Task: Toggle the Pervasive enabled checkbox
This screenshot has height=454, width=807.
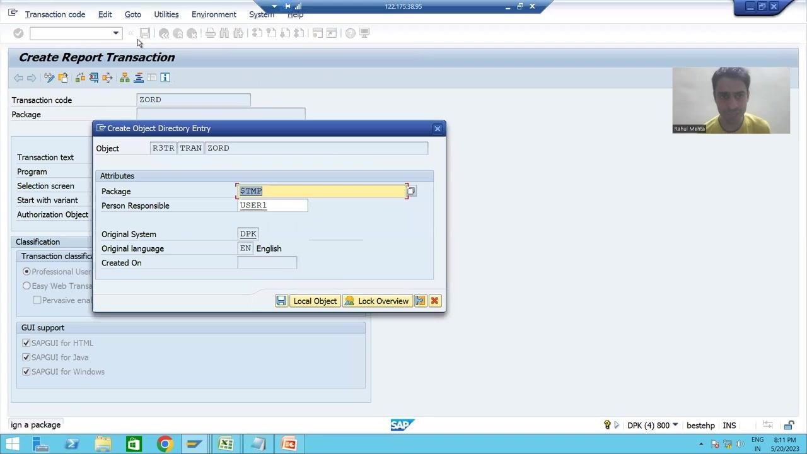Action: coord(37,301)
